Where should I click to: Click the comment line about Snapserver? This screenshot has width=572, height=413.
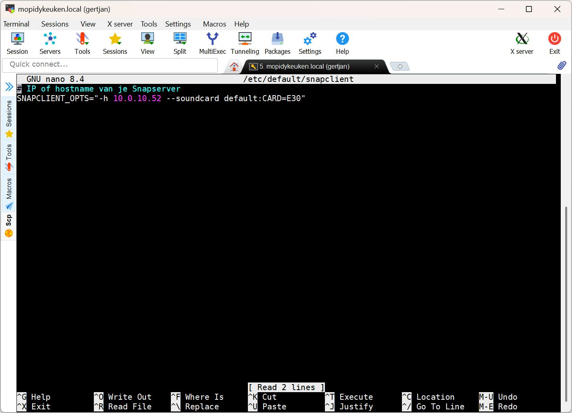point(99,89)
